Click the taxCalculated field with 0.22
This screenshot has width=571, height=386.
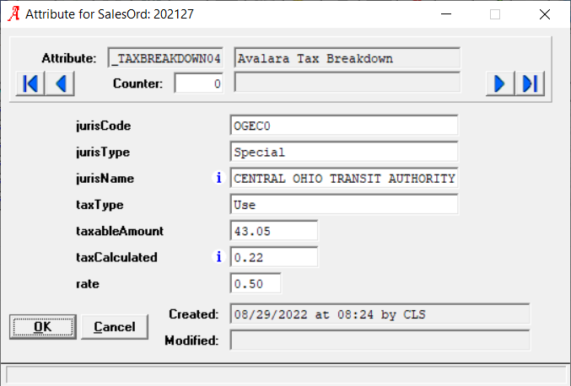(274, 257)
